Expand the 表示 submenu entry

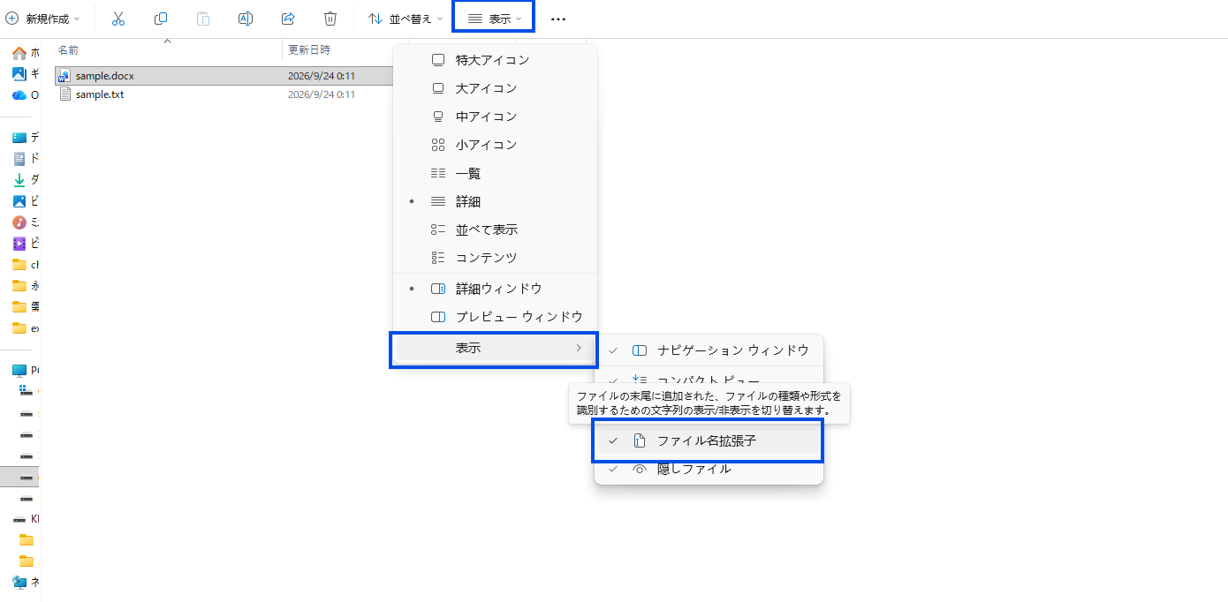point(495,349)
